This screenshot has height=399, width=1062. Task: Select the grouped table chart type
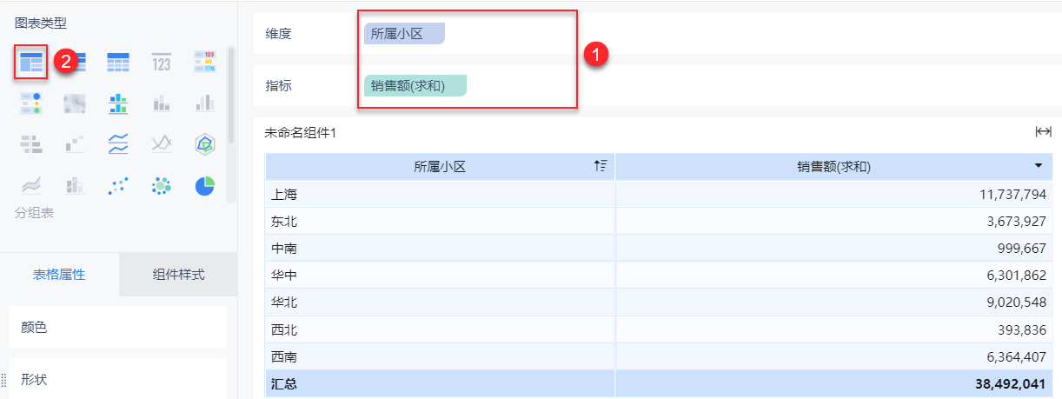pos(31,61)
